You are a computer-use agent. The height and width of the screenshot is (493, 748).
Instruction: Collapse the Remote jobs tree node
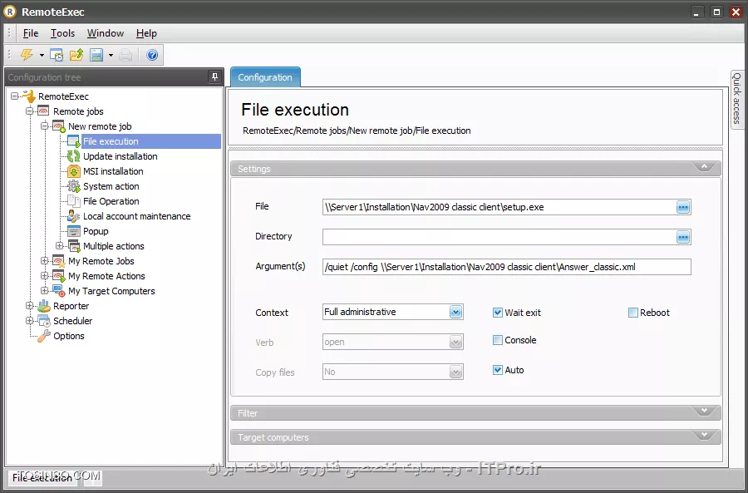tap(30, 111)
